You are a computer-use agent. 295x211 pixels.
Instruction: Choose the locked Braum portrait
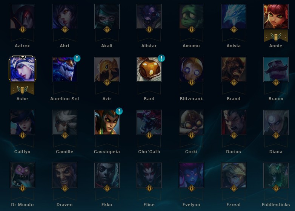[276, 70]
